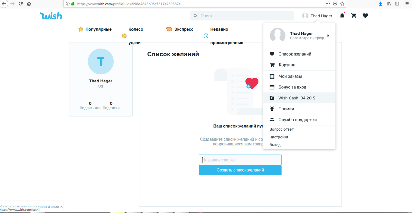Click the browser address bar URL

pos(129,4)
